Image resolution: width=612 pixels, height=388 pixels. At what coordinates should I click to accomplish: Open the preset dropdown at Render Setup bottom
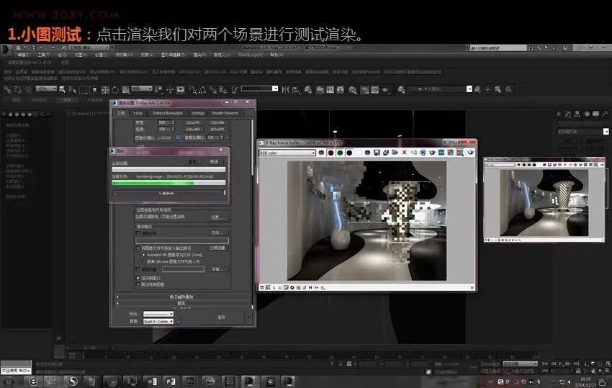tap(158, 314)
